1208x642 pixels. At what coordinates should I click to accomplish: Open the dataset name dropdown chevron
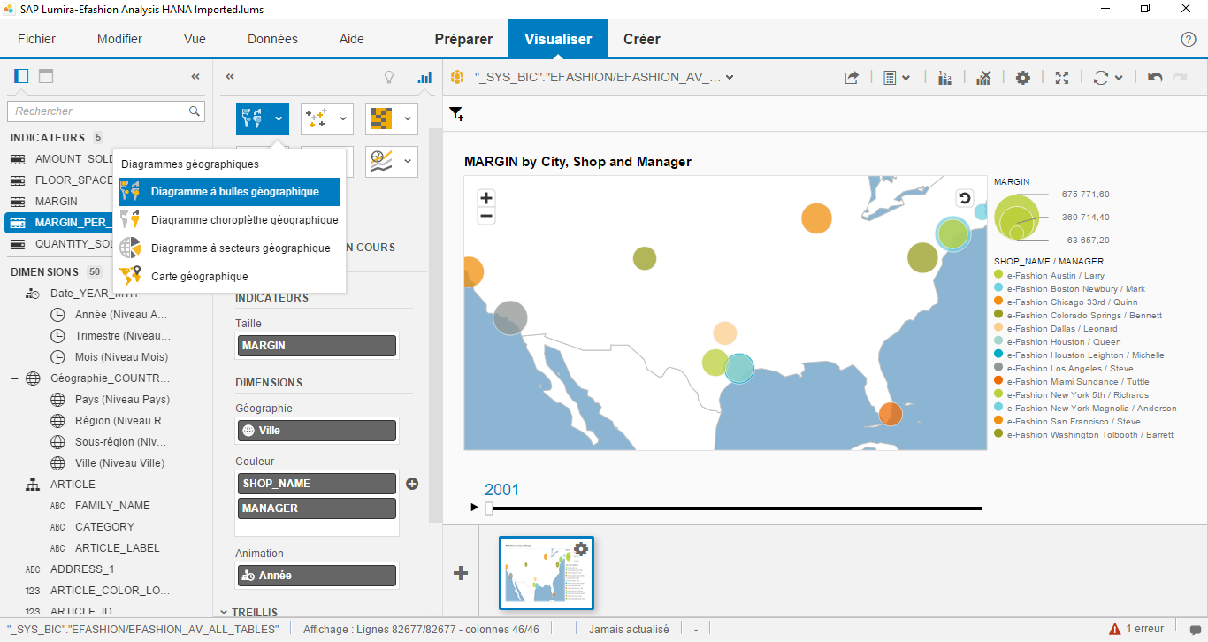[x=730, y=78]
